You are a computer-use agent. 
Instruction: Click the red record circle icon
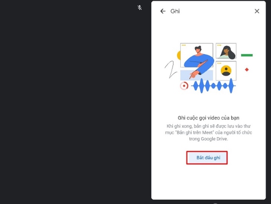point(184,86)
